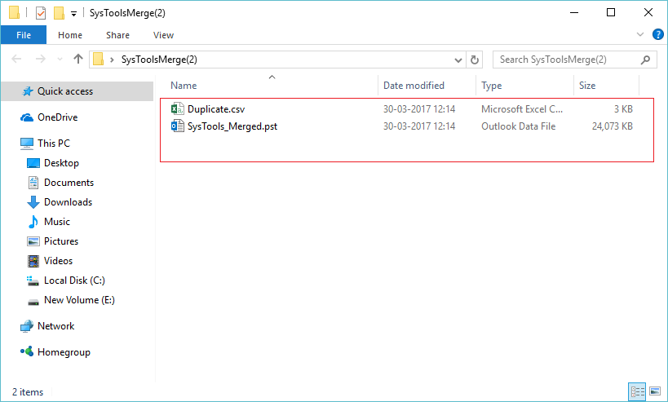
Task: Click the Properties icon in the title bar
Action: pos(41,13)
